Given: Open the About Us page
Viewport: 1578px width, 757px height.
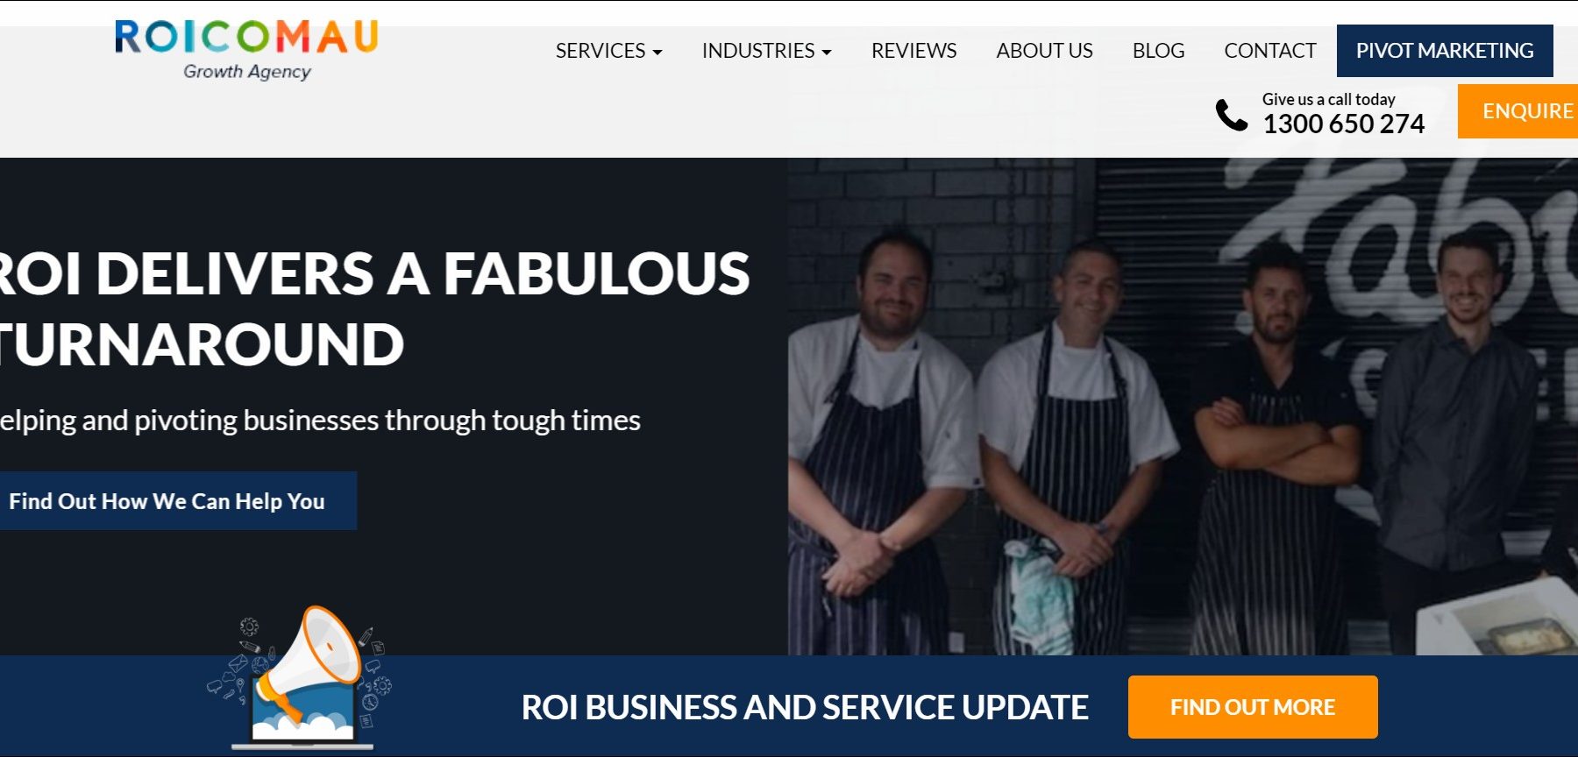Looking at the screenshot, I should 1044,51.
